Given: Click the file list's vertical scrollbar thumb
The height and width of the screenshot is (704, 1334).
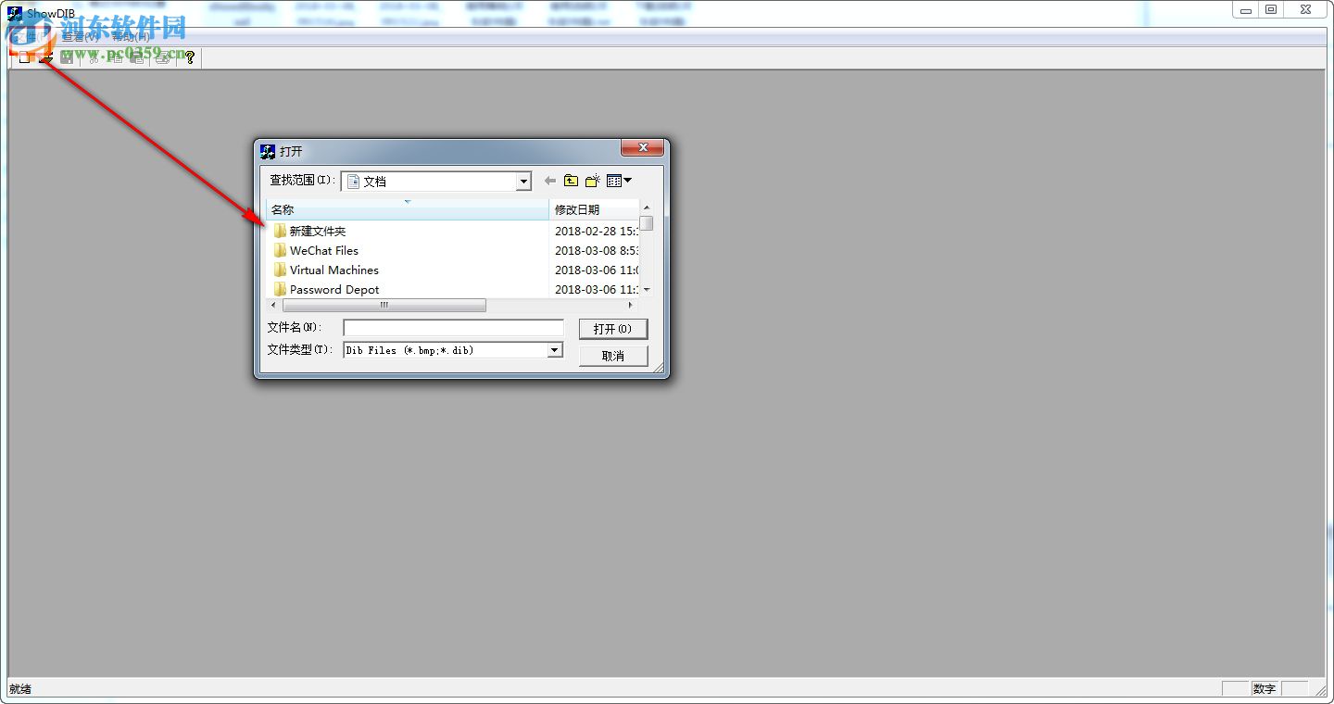Looking at the screenshot, I should (647, 223).
